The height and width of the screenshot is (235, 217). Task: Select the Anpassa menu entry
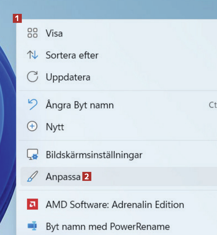click(x=63, y=177)
